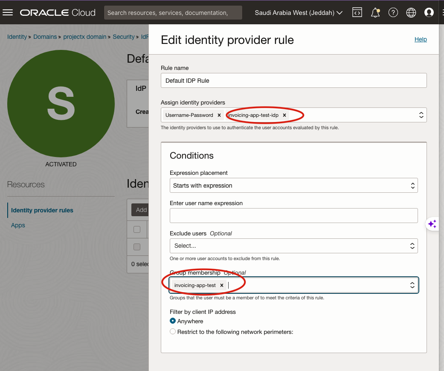
Task: Open Apps in the Resources list
Action: (x=18, y=225)
